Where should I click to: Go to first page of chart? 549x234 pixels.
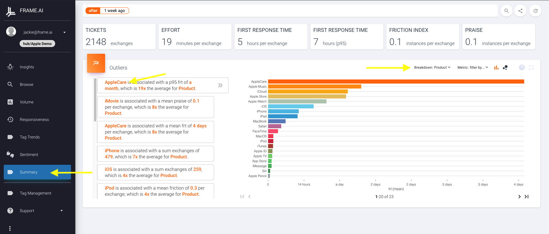click(242, 197)
